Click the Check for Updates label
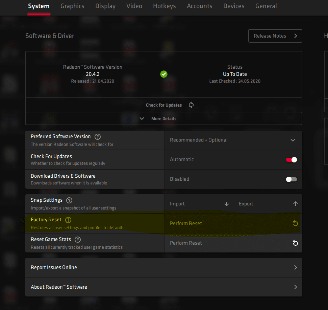The width and height of the screenshot is (328, 310). [164, 105]
